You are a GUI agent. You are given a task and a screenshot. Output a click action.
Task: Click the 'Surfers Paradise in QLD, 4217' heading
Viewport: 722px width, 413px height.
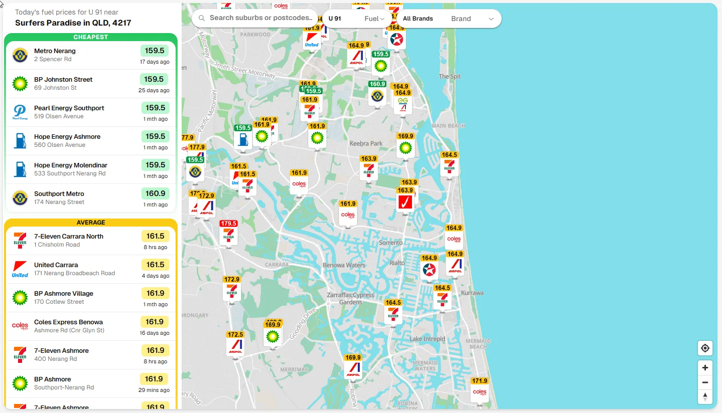click(x=73, y=23)
